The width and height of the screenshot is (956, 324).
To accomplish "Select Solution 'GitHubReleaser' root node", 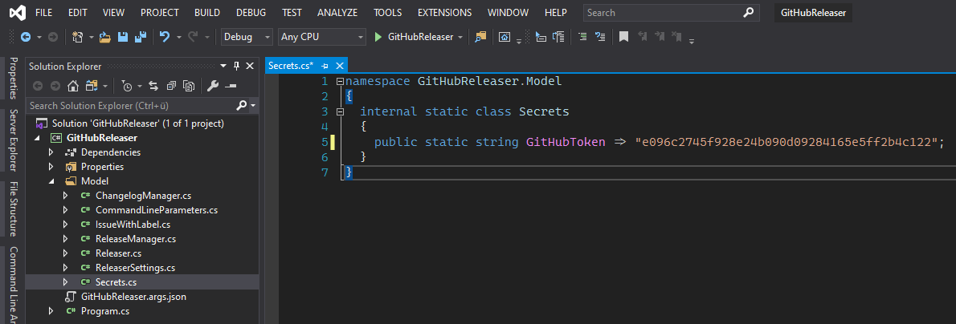I will [138, 124].
